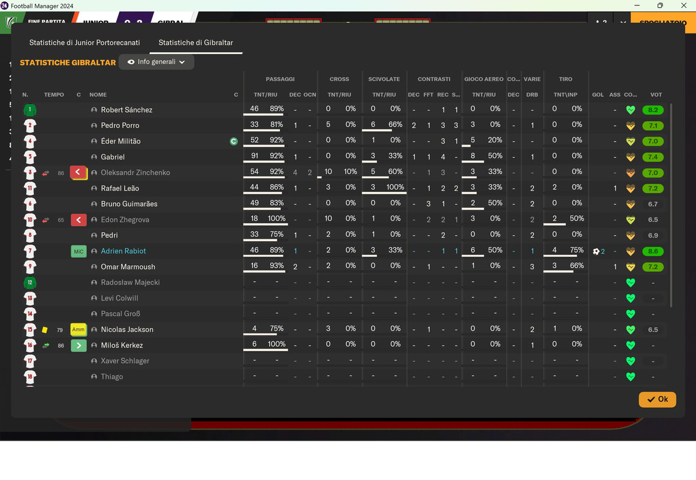The image size is (696, 480).
Task: Click Gabriel passes value 91
Action: (x=254, y=156)
